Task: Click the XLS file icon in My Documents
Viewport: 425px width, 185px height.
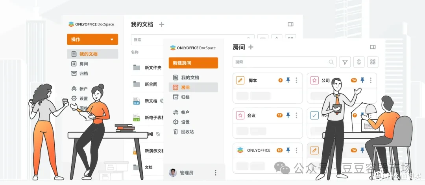Action: 137,118
